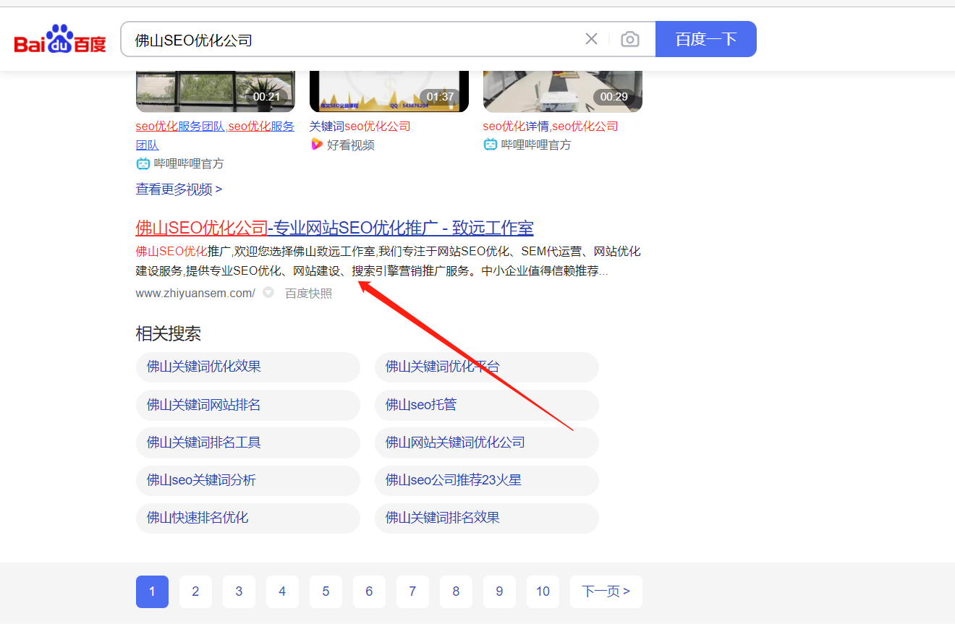The height and width of the screenshot is (624, 955).
Task: Select related search 佛山网站关键词优化公司
Action: coord(487,443)
